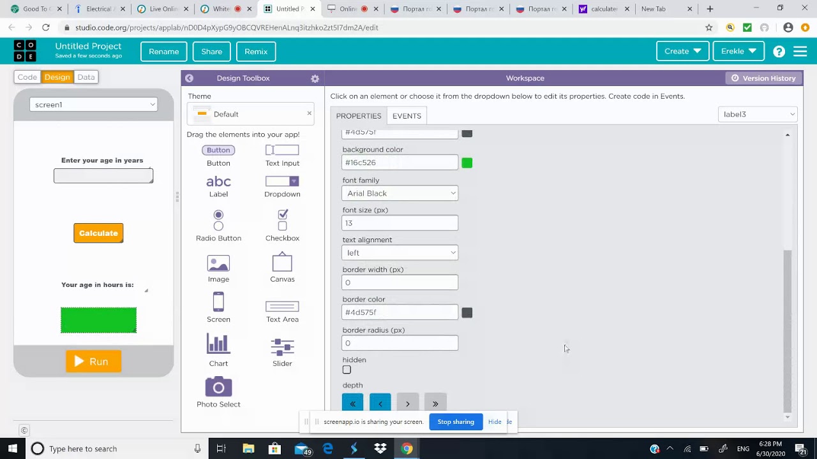Open the screen1 selector dropdown

coord(93,105)
